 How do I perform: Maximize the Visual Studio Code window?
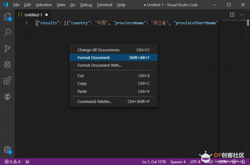coord(229,5)
